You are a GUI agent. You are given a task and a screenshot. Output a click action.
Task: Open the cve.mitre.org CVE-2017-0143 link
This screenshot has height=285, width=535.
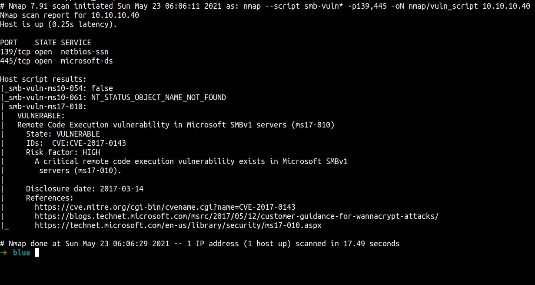165,207
